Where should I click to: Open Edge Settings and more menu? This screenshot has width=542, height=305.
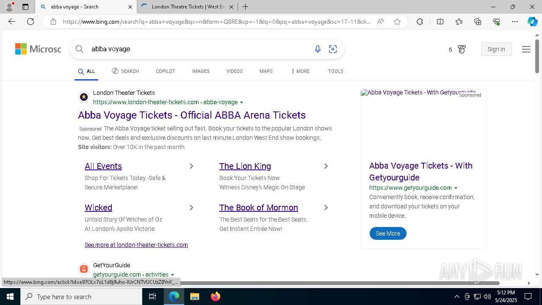pos(515,22)
